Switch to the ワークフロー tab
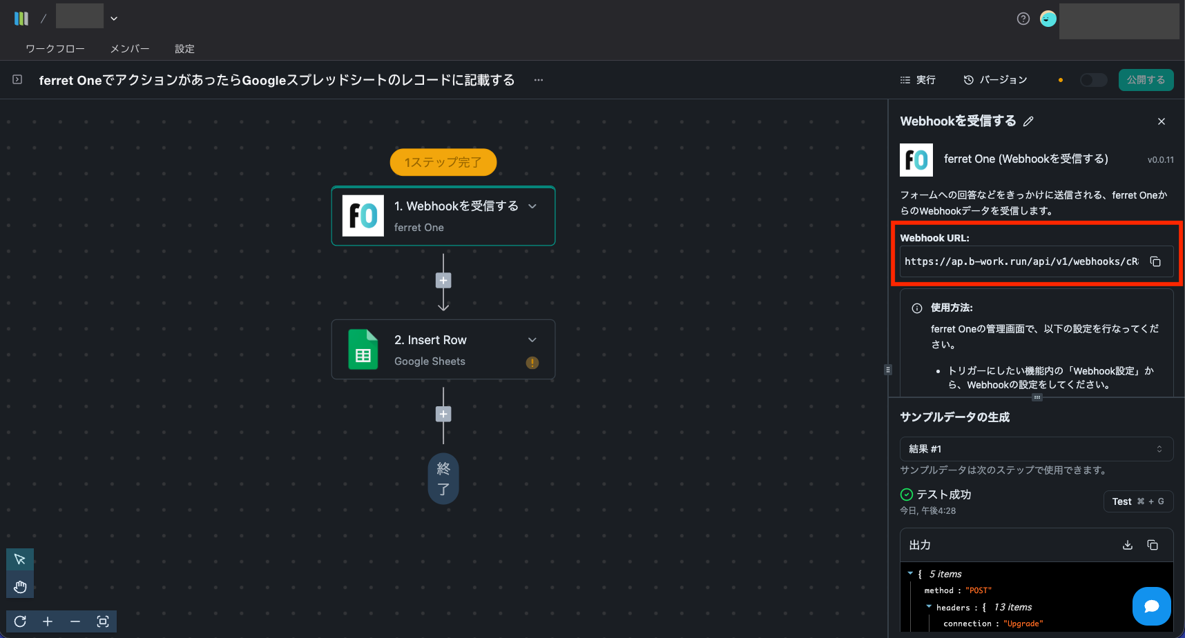Screen dimensions: 1185x638 [55, 49]
